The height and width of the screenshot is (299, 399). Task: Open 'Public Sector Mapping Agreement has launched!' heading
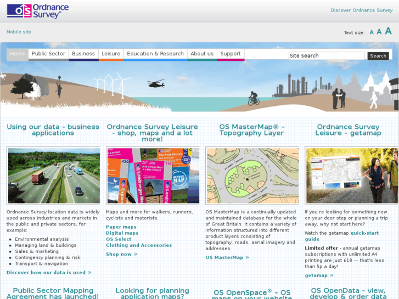click(53, 293)
